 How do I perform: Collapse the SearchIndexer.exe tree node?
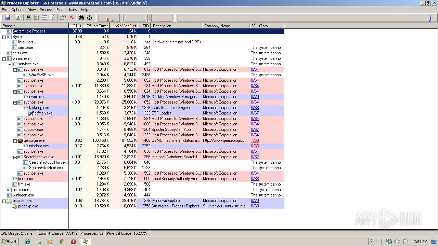15,157
